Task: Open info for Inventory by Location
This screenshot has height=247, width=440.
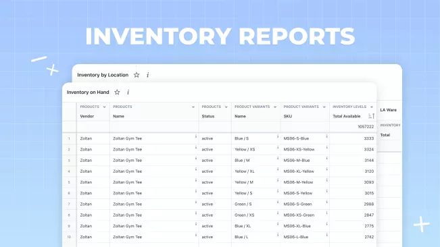Action: [x=147, y=75]
